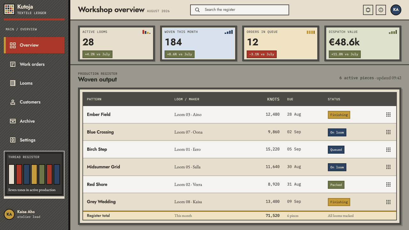Viewport: 409px width, 230px height.
Task: Click the +11.8% vs July badge
Action: click(x=345, y=54)
